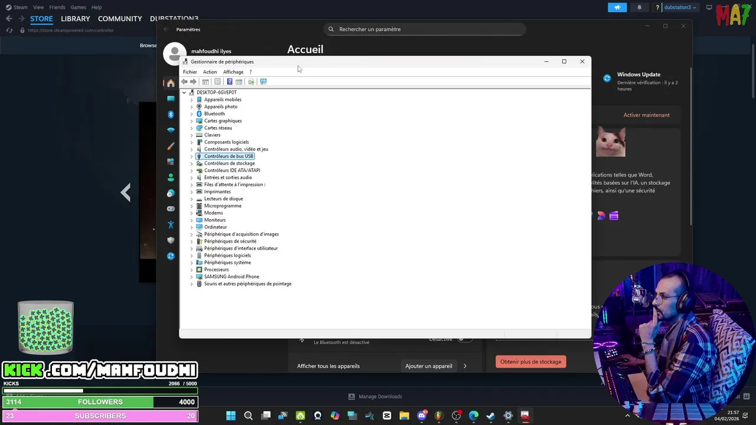This screenshot has height=425, width=756.
Task: Collapse the DESKTOP-6GVEP0T root node
Action: click(184, 93)
